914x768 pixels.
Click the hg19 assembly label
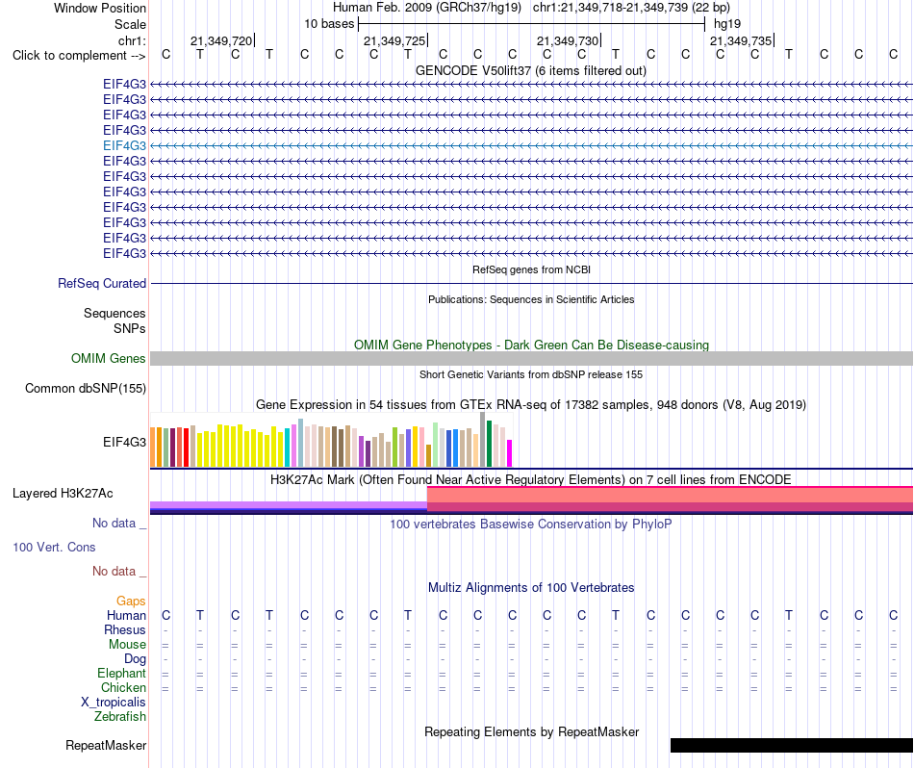727,24
